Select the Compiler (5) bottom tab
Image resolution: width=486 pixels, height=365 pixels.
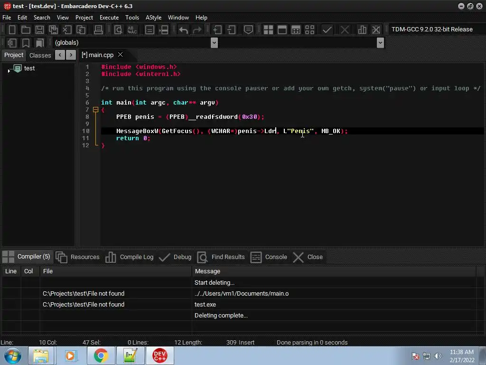tap(27, 257)
